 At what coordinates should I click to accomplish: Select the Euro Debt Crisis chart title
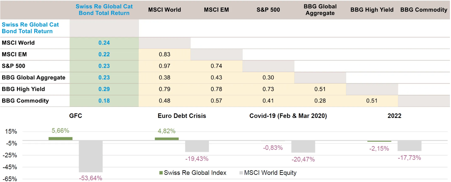pyautogui.click(x=182, y=116)
